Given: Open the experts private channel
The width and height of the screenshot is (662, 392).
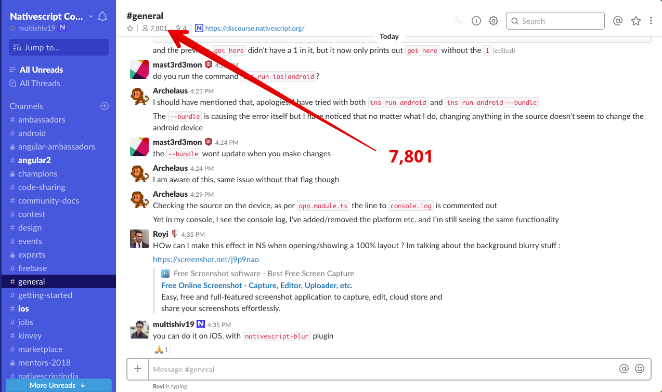Looking at the screenshot, I should tap(31, 254).
